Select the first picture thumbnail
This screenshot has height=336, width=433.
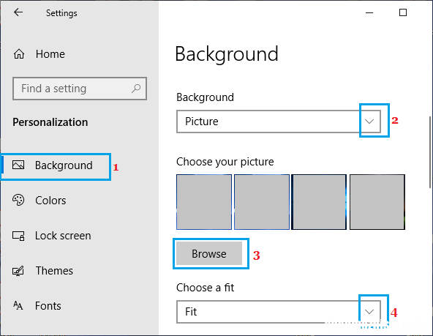coord(204,202)
